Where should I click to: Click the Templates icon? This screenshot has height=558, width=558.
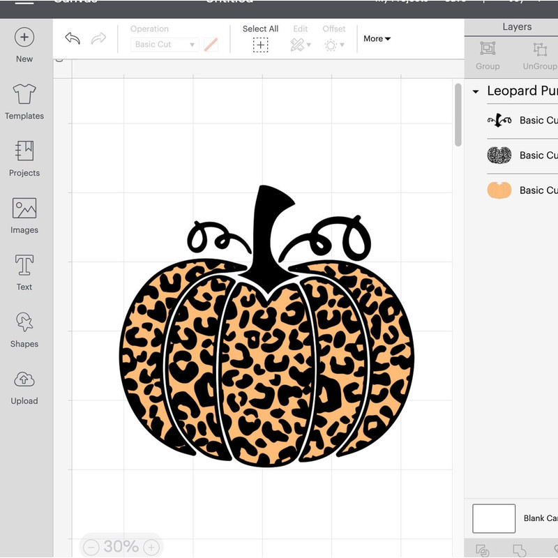coord(24,100)
